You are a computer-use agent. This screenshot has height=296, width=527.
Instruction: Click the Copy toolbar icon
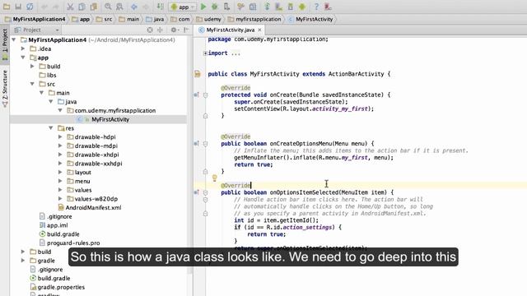pyautogui.click(x=82, y=7)
